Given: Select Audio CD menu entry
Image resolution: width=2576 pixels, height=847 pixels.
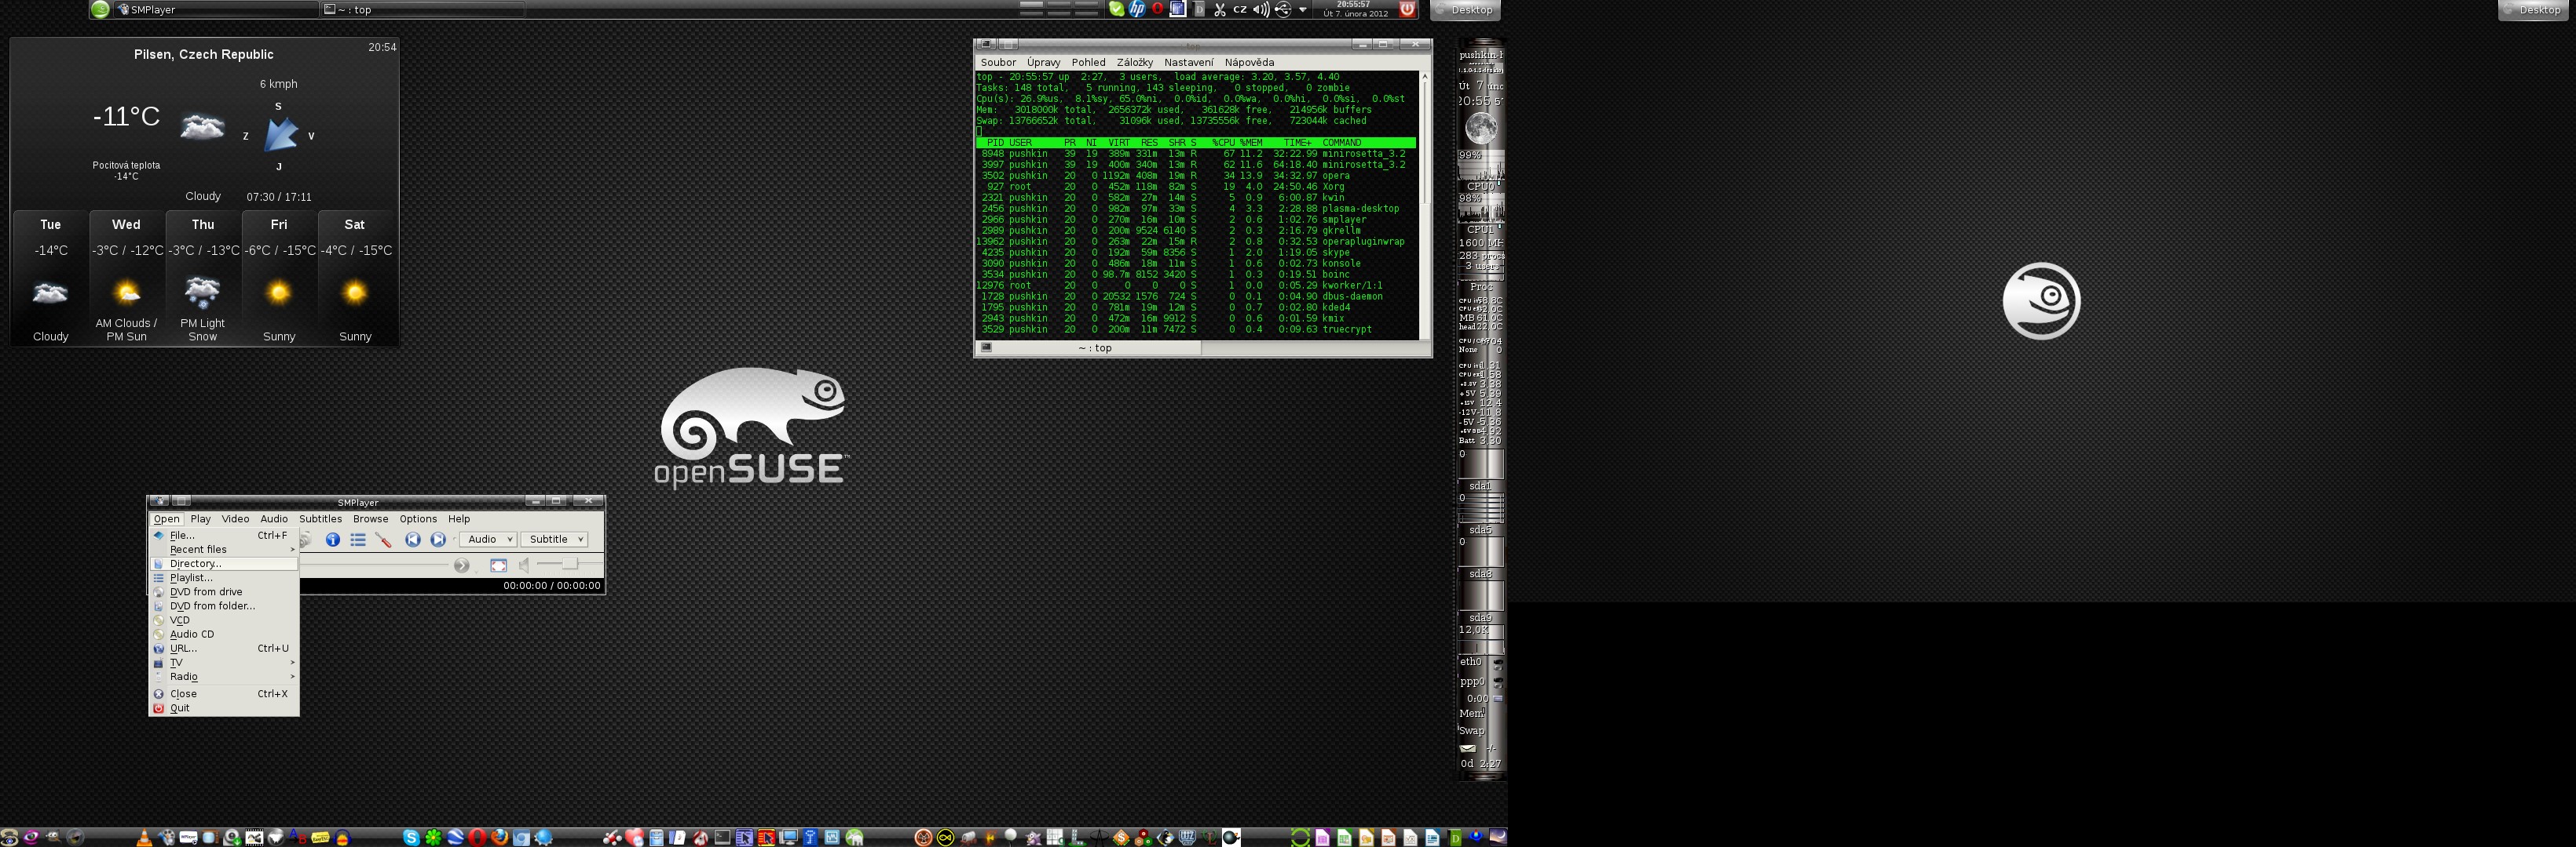Looking at the screenshot, I should 224,633.
